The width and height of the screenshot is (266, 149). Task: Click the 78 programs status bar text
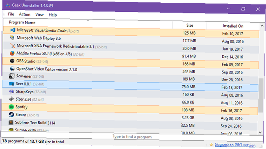coord(33,141)
